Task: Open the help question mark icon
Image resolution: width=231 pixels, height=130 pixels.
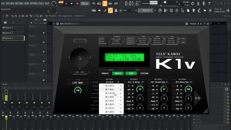Action: [x=209, y=3]
